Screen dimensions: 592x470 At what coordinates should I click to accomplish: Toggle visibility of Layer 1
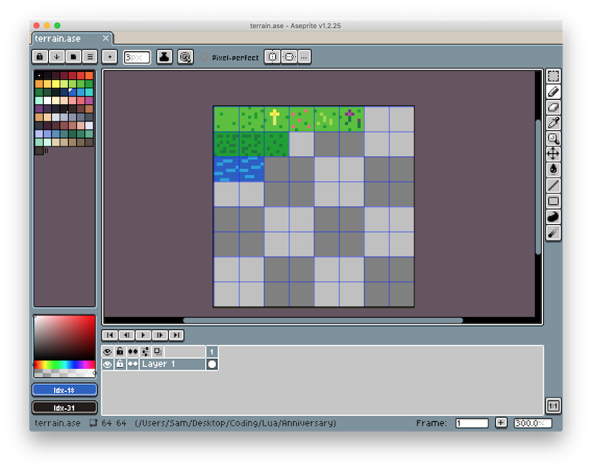tap(108, 363)
